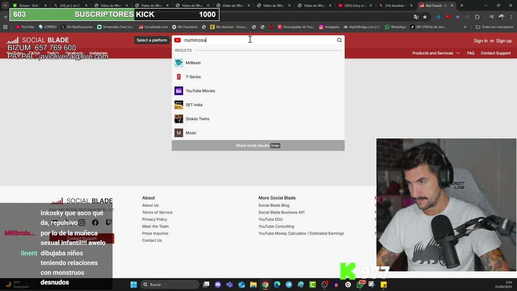
Task: Click the Sign in link
Action: click(481, 41)
